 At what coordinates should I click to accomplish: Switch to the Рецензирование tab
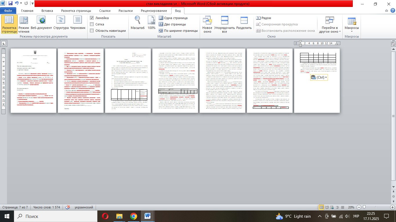[x=154, y=11]
